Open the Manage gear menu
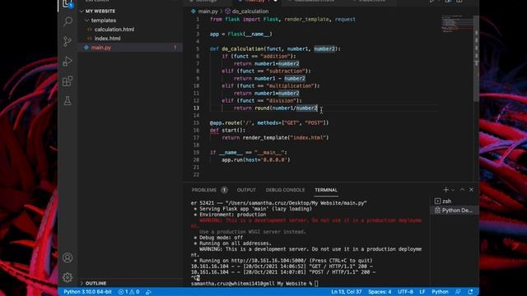This screenshot has height=296, width=527. pyautogui.click(x=68, y=277)
